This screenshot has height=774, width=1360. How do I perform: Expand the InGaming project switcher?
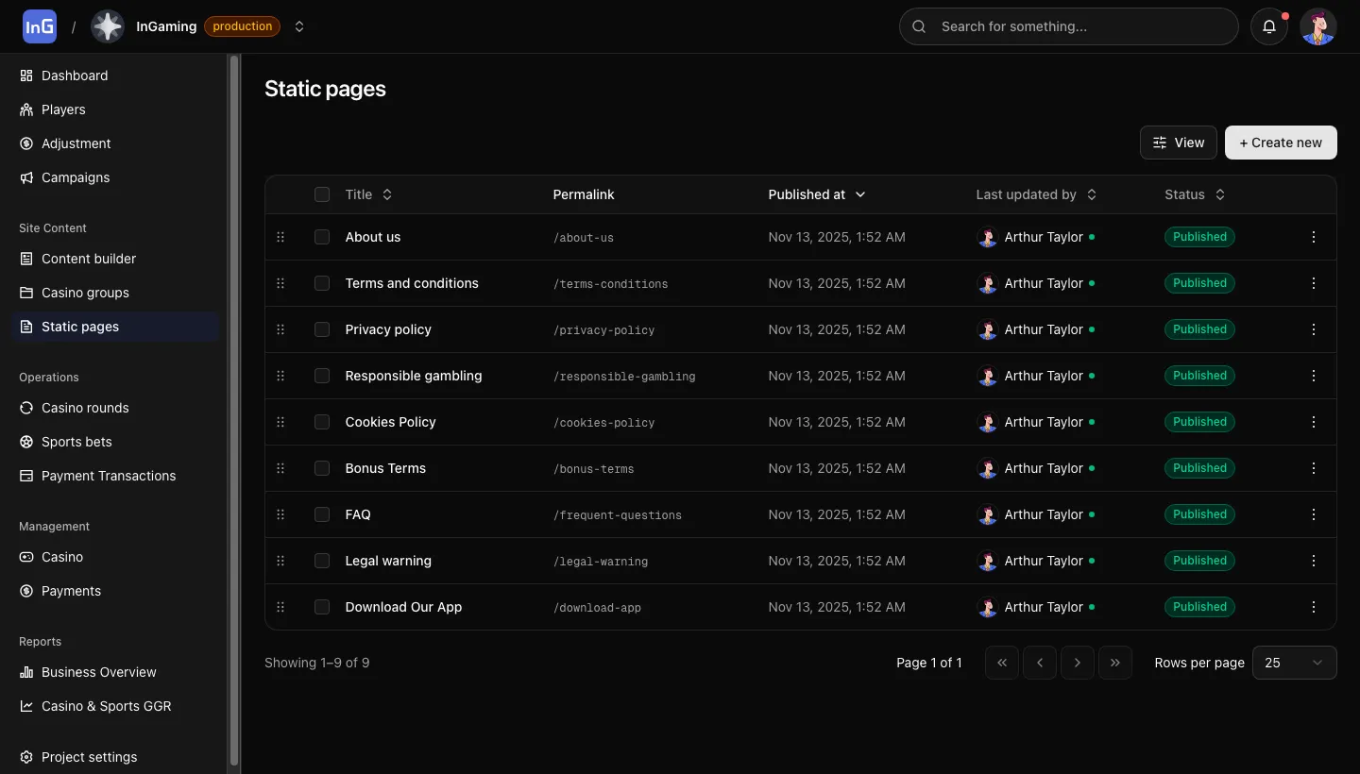coord(299,26)
